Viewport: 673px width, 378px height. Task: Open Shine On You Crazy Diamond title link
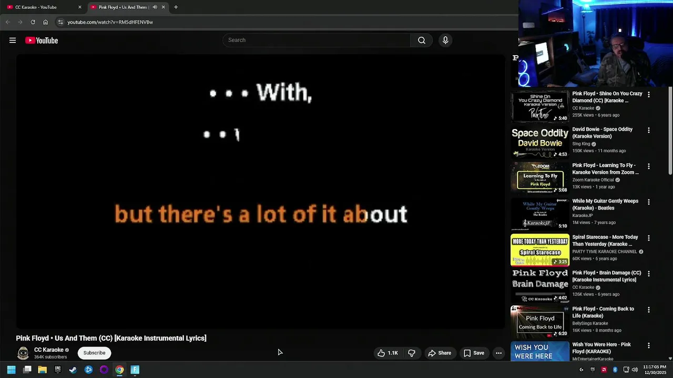point(607,97)
